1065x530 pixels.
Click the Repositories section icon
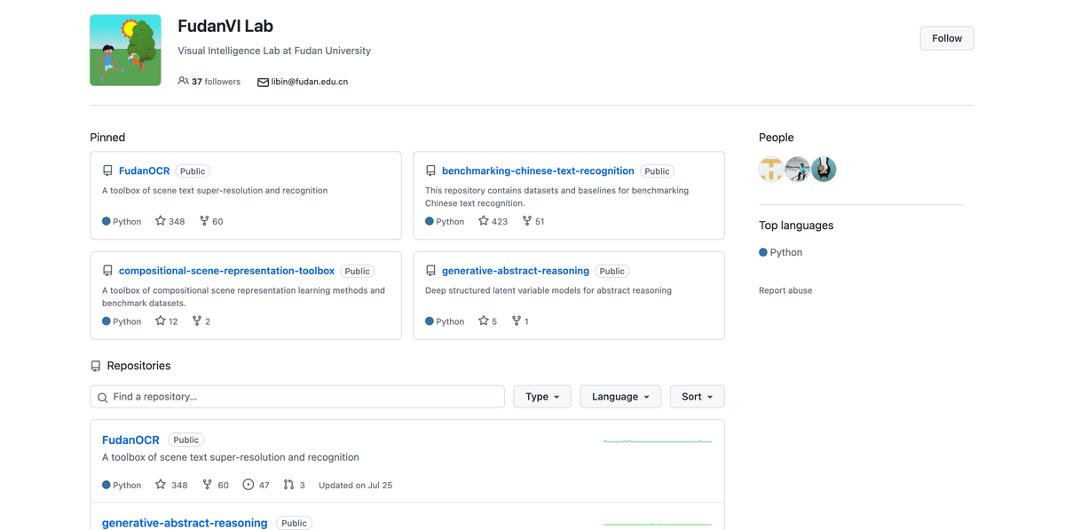[96, 366]
